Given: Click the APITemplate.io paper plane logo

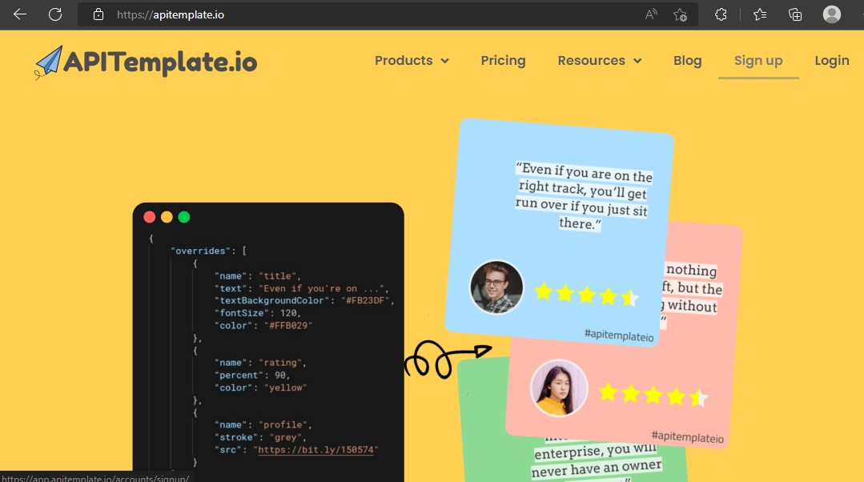Looking at the screenshot, I should (x=49, y=62).
